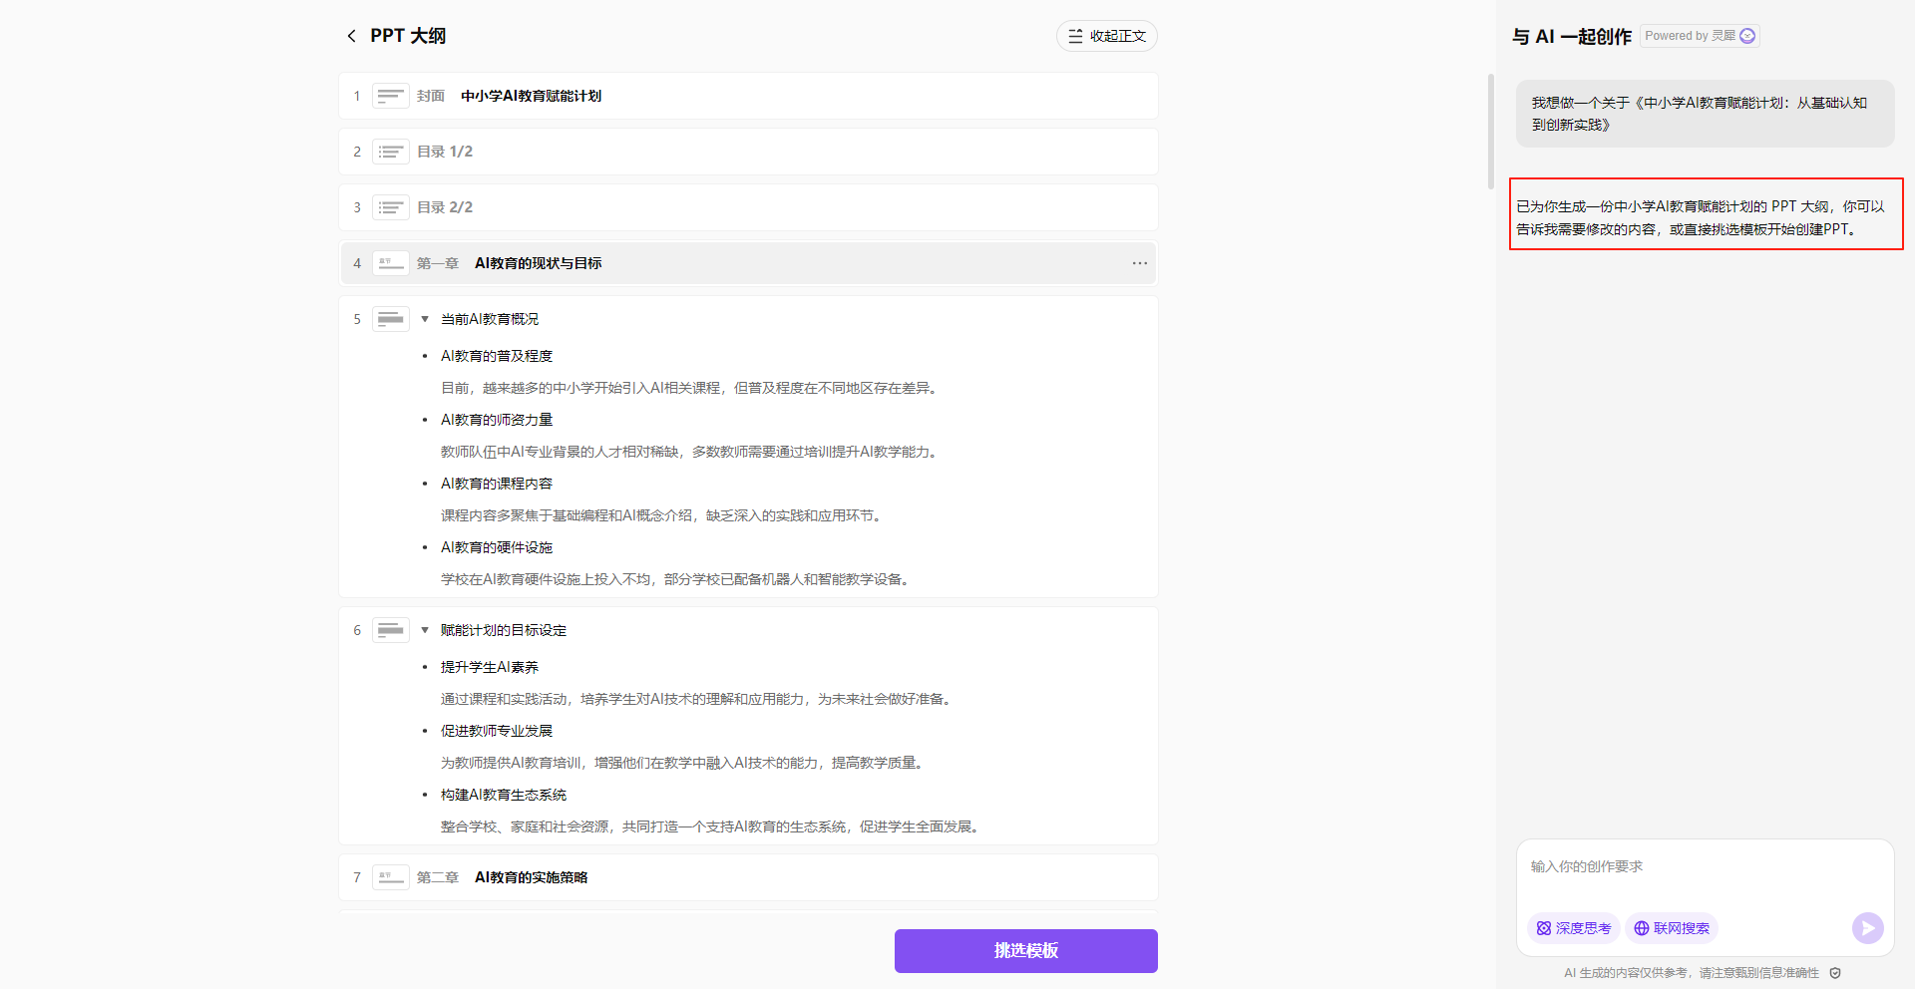
Task: Click the back arrow beside PPT 大纲
Action: click(351, 35)
